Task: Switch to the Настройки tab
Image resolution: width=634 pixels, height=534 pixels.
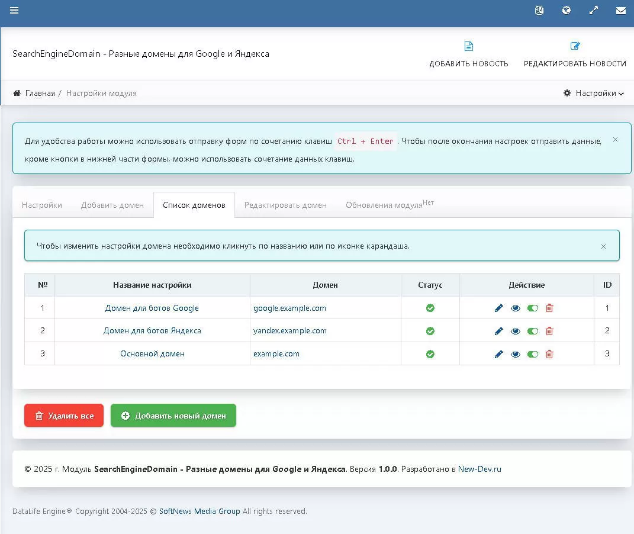Action: click(x=42, y=205)
